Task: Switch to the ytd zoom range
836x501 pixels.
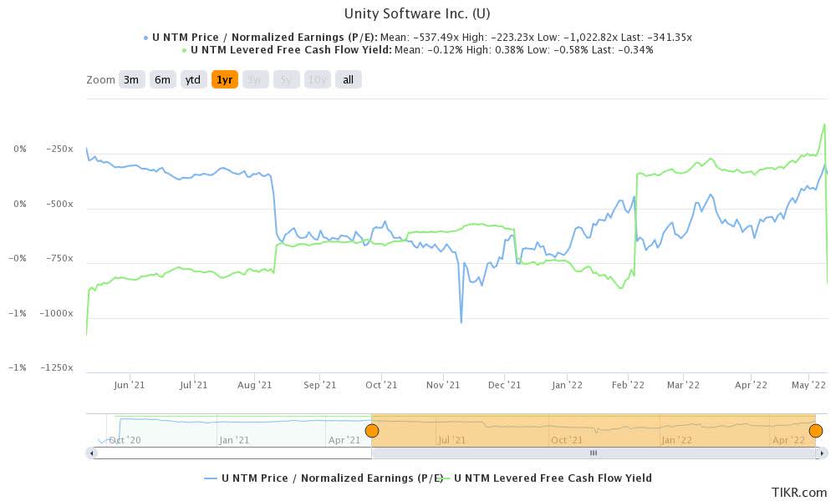Action: click(192, 79)
